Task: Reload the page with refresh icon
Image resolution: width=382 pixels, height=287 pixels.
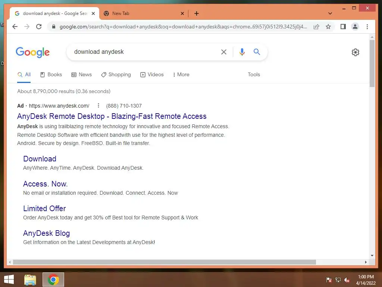Action: (x=39, y=27)
